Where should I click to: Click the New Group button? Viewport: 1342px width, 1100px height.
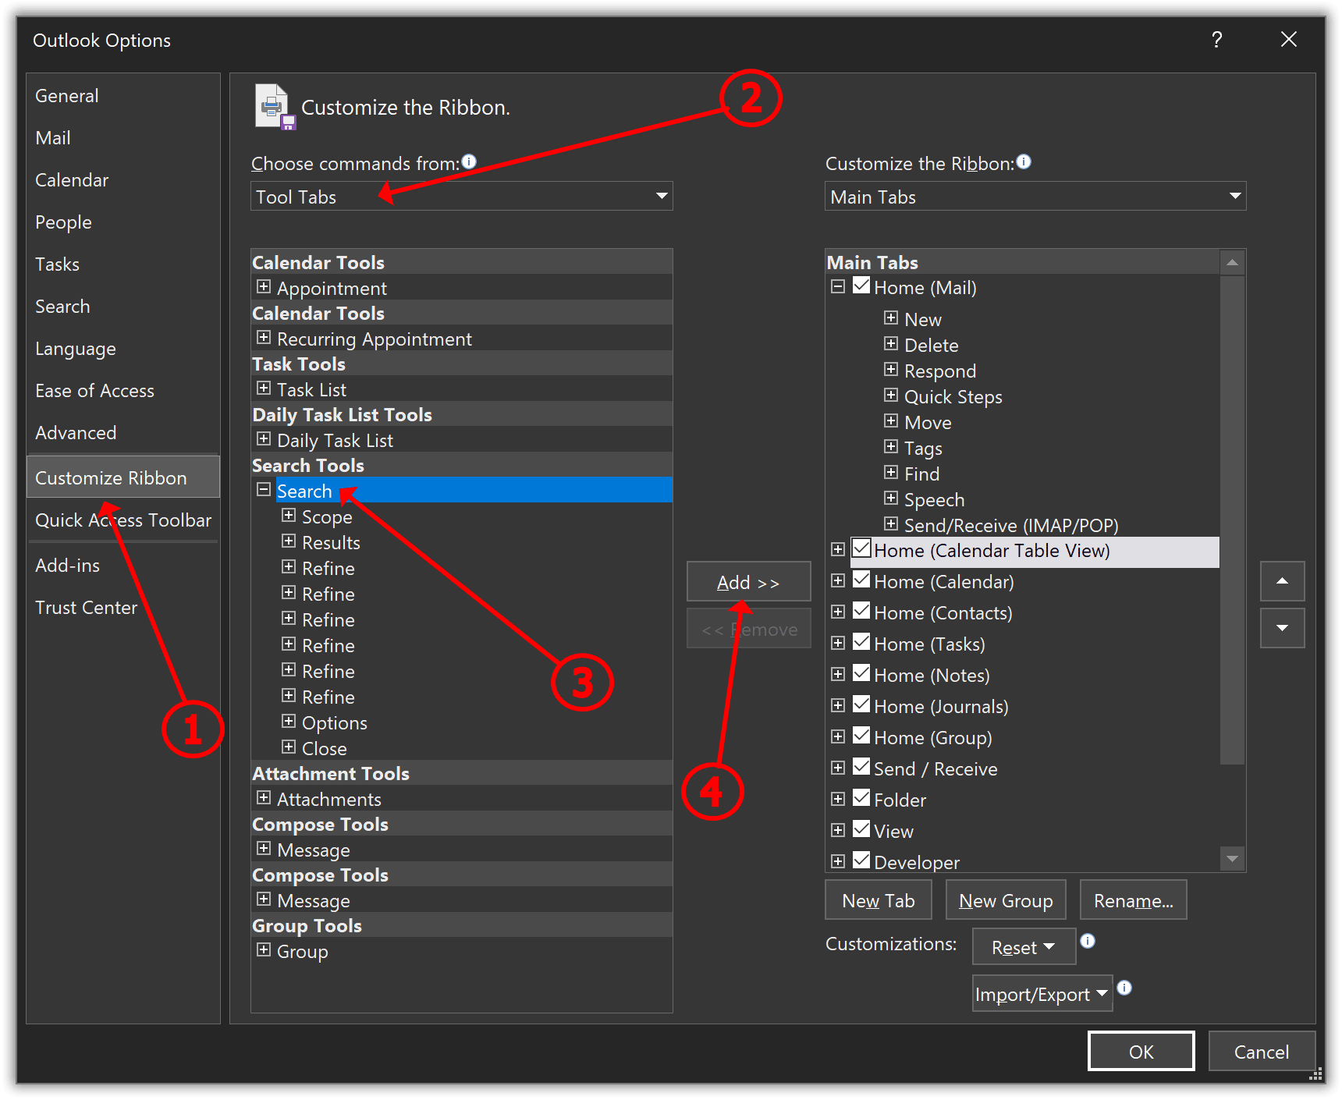1006,901
